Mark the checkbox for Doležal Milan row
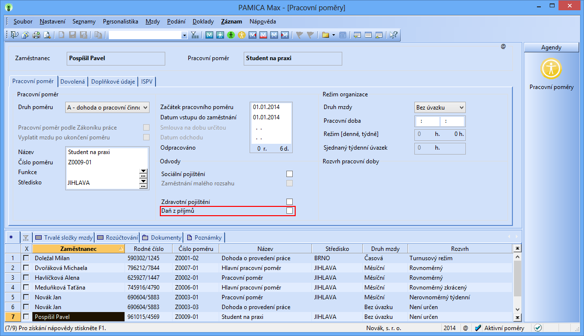Screen dimensions: 584x336 (26, 258)
